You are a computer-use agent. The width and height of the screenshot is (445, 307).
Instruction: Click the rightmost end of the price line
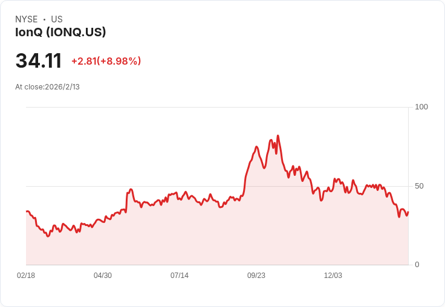coord(408,212)
